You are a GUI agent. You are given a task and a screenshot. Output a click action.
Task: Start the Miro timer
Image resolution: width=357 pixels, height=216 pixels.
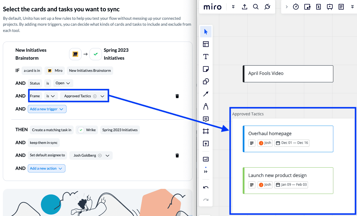tap(296, 7)
